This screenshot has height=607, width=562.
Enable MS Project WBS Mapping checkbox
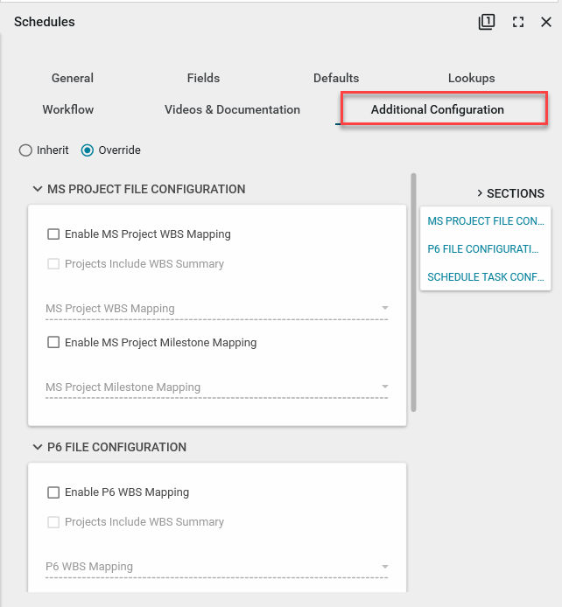click(x=53, y=234)
